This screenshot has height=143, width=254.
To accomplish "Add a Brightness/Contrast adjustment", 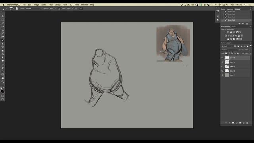I will 227,32.
